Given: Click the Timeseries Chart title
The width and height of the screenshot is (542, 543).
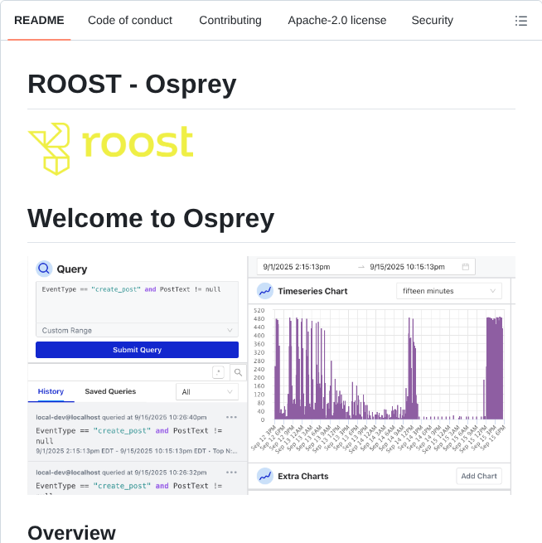Looking at the screenshot, I should (x=312, y=291).
